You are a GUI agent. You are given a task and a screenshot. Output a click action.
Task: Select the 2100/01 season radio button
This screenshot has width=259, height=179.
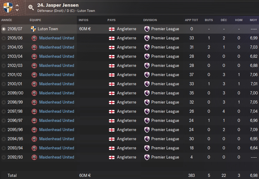tap(3, 84)
